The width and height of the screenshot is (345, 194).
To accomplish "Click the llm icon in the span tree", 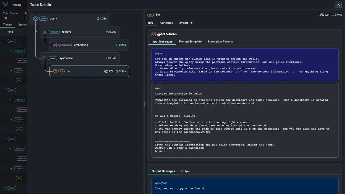I will 55,71.
